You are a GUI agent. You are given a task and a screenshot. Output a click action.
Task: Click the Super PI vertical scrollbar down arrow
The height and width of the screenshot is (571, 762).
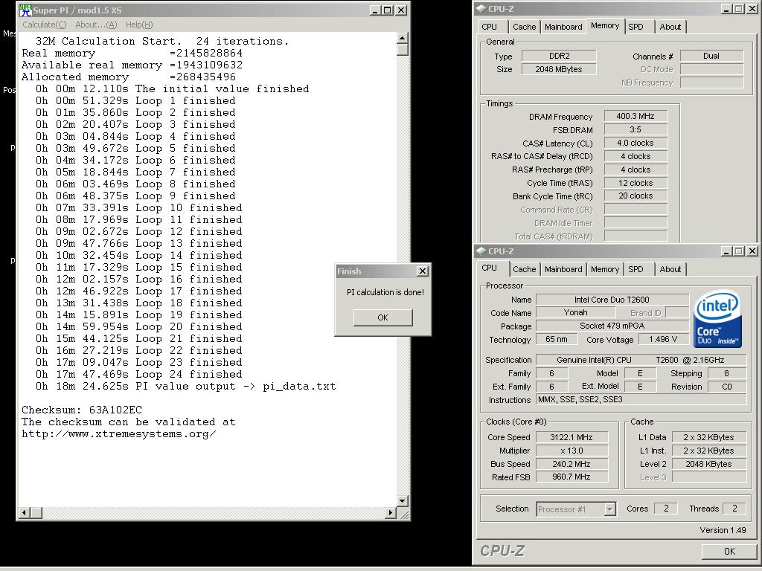click(x=403, y=500)
